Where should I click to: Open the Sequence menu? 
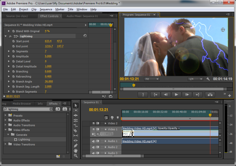click(46, 9)
